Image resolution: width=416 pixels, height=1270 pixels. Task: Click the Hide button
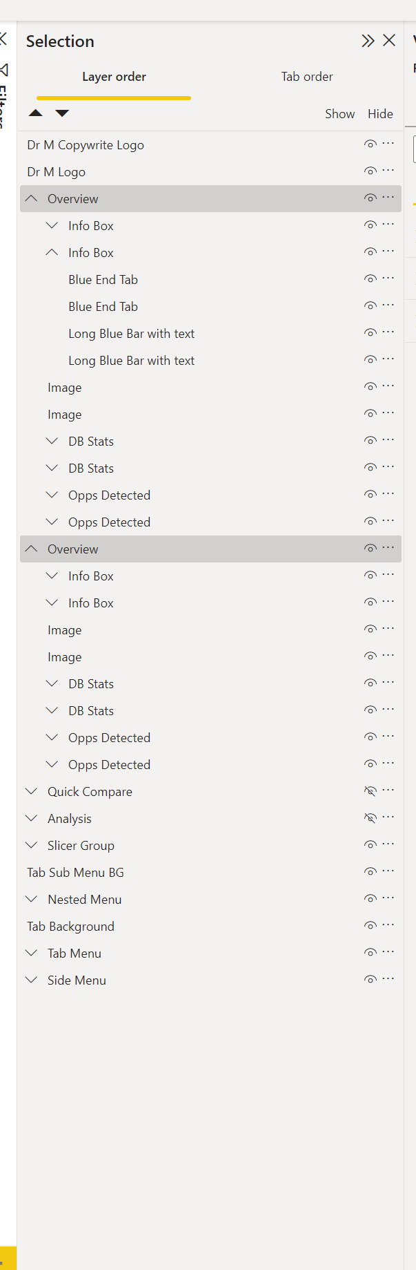[380, 113]
